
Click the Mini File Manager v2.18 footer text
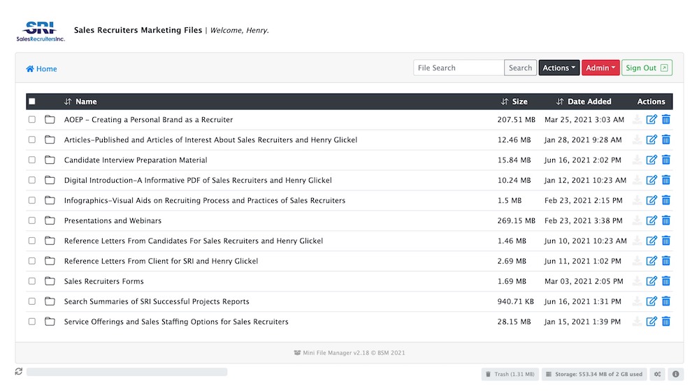point(349,353)
